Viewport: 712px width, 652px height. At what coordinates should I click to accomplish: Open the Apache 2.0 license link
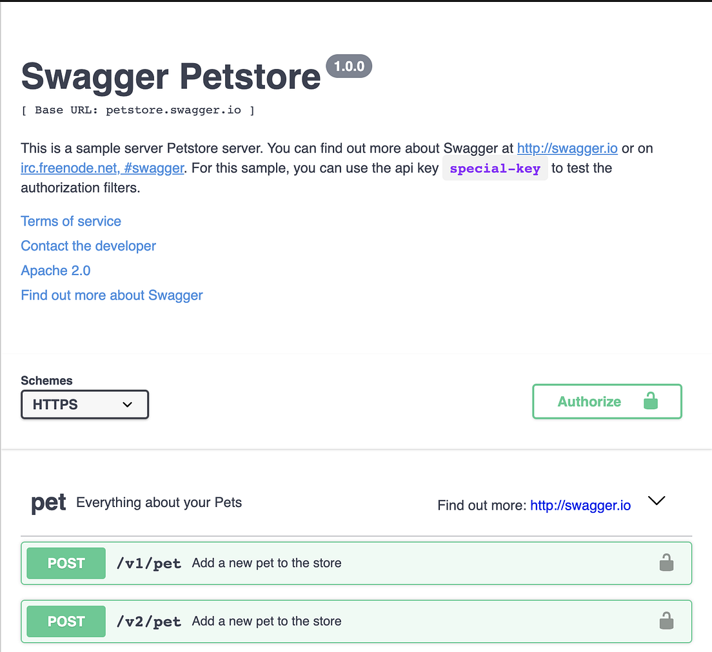pos(55,271)
